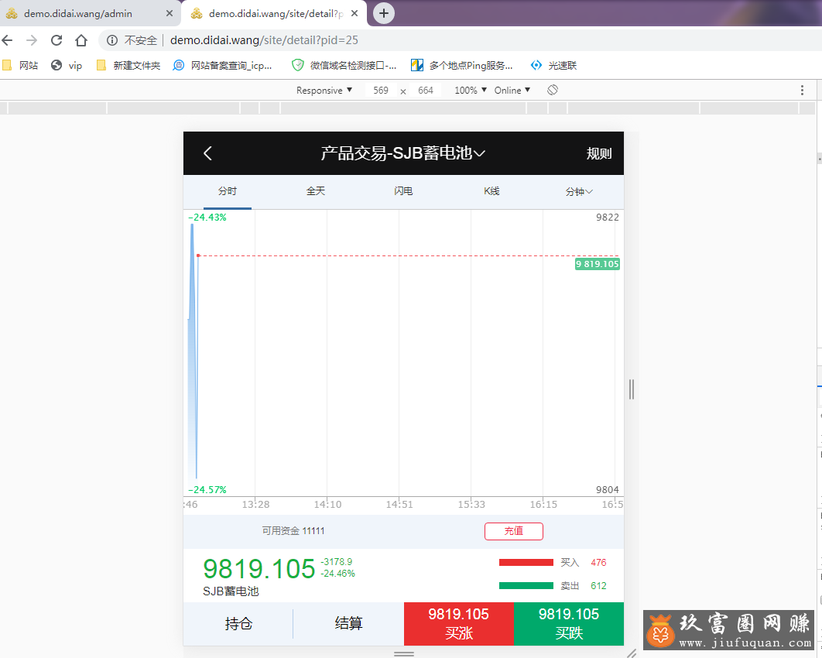Image resolution: width=822 pixels, height=658 pixels.
Task: Switch to the 闪电 tab
Action: pyautogui.click(x=403, y=191)
